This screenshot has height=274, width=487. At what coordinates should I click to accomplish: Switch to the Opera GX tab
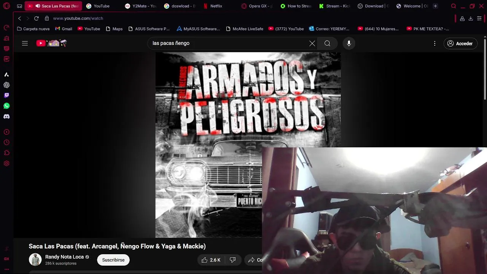click(x=257, y=6)
